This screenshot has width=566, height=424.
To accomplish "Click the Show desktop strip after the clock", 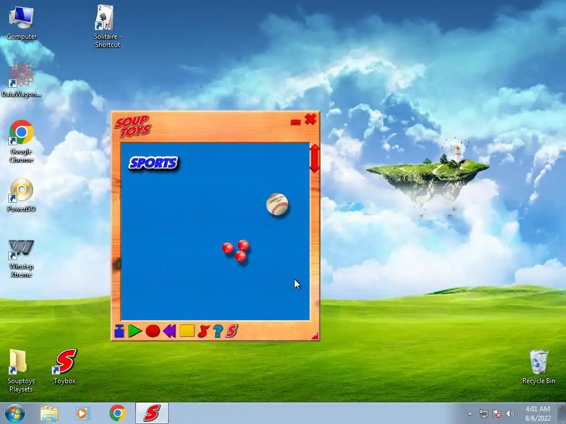I will click(562, 413).
